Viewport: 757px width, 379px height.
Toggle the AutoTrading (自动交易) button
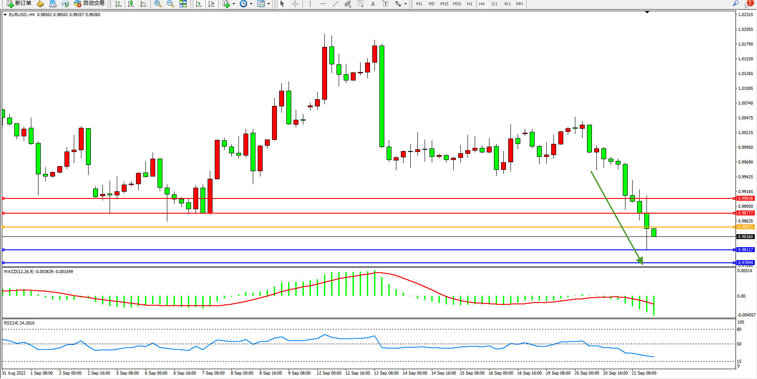click(x=89, y=4)
